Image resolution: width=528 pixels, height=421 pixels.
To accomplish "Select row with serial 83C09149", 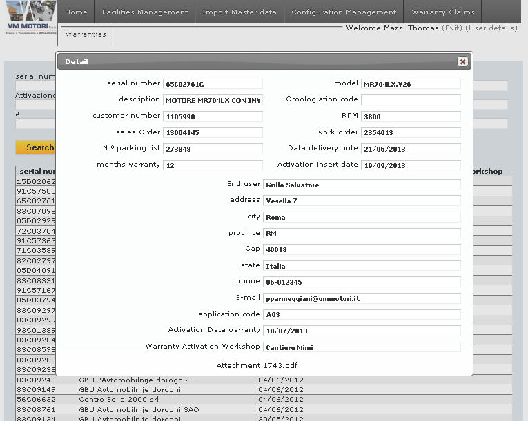I will point(264,390).
